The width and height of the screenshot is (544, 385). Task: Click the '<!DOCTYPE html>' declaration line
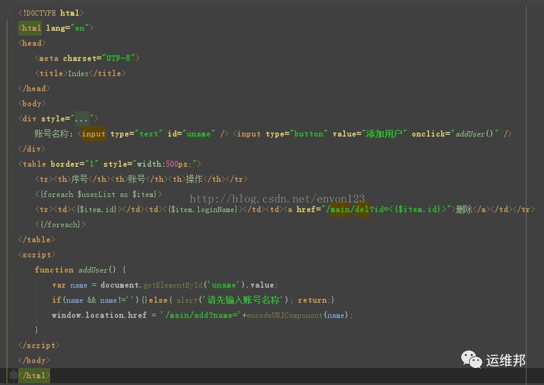tap(51, 13)
